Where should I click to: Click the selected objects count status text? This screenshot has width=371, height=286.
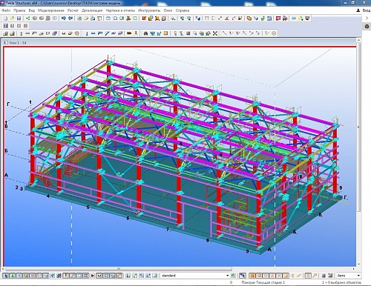(x=341, y=282)
